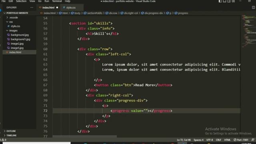Click the div.row breadcrumb
Screen dimensions: 256x144
[x=113, y=13]
